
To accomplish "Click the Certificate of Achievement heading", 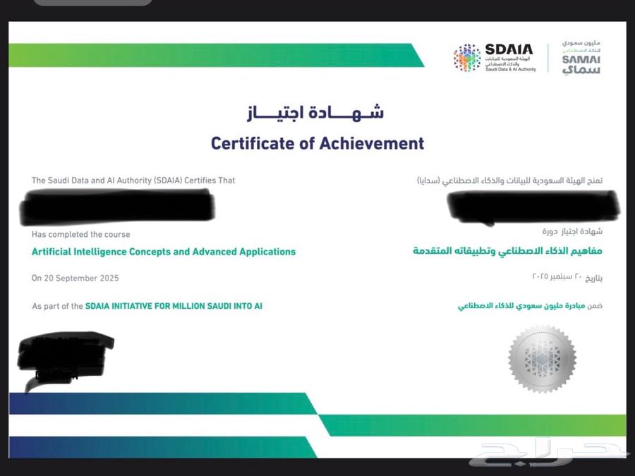I will click(x=315, y=143).
